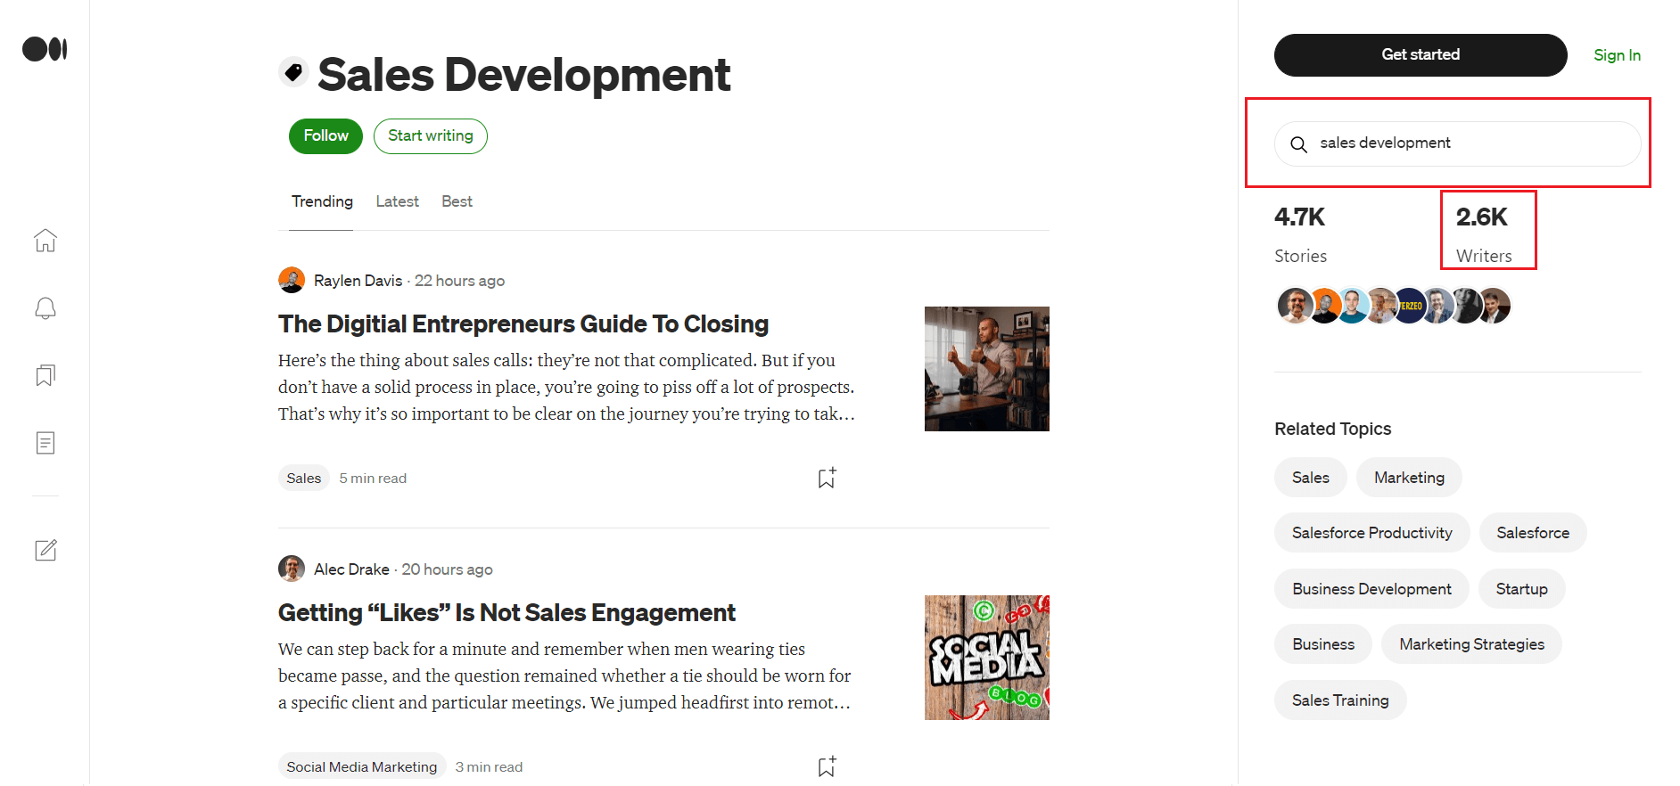The width and height of the screenshot is (1680, 786).
Task: Go to Home via sidebar house icon
Action: click(45, 240)
